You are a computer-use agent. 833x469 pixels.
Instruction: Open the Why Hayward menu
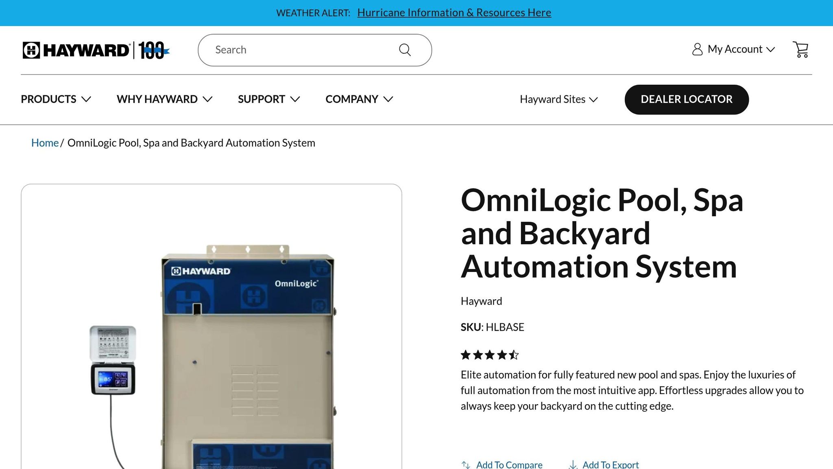164,99
